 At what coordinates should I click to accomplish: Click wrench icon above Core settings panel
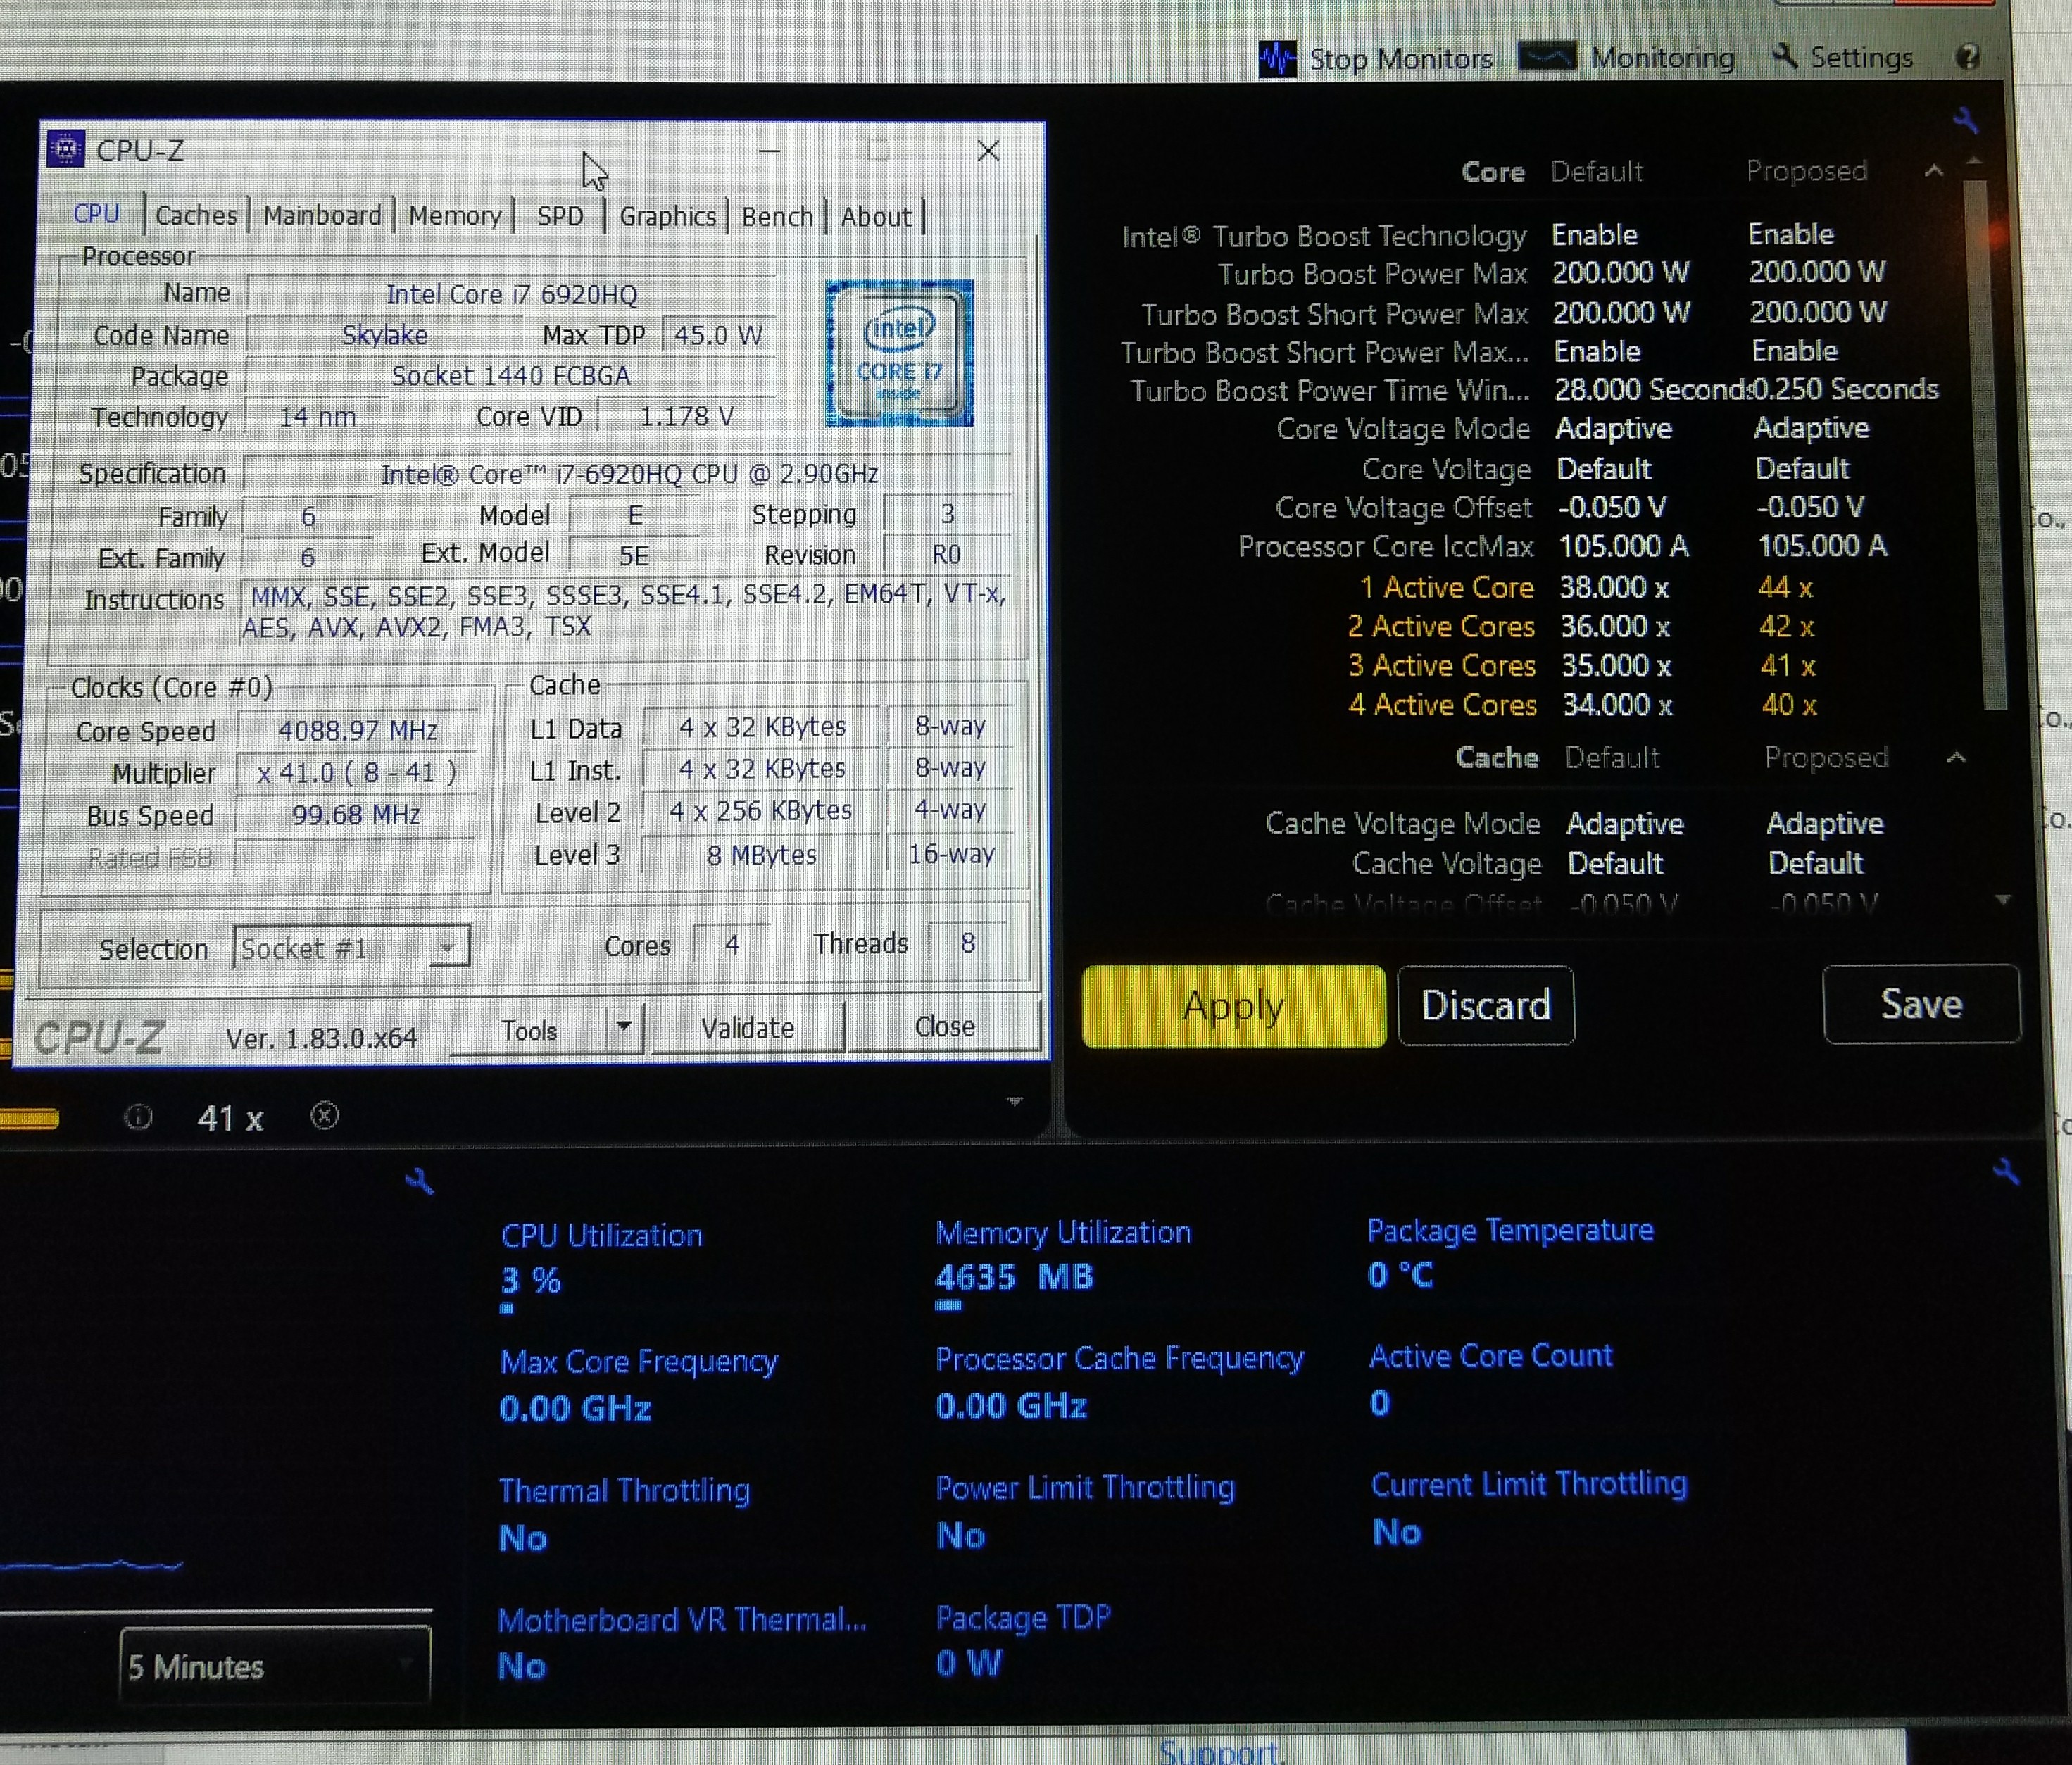click(1965, 121)
